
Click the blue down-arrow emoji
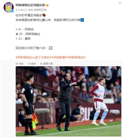[x=82, y=20]
